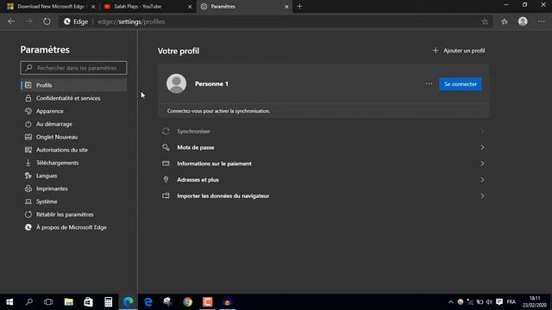The width and height of the screenshot is (552, 310).
Task: Open Windows taskbar search
Action: 29,302
